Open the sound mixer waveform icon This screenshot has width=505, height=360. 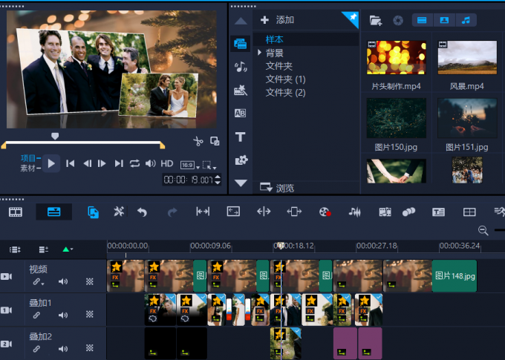pyautogui.click(x=354, y=212)
